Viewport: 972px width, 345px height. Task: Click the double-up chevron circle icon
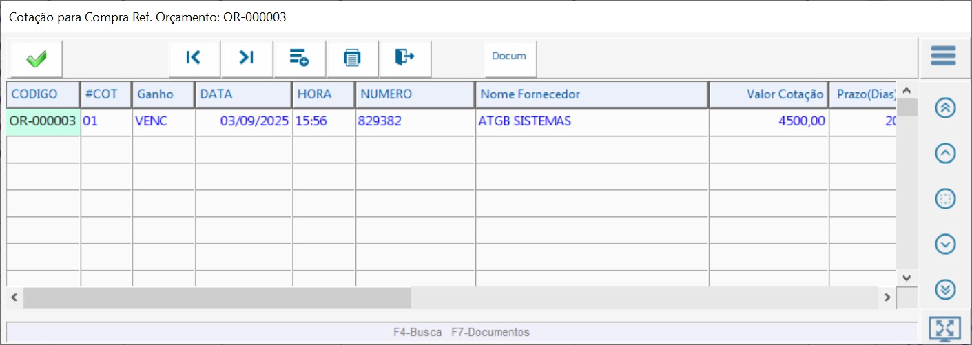[x=945, y=108]
